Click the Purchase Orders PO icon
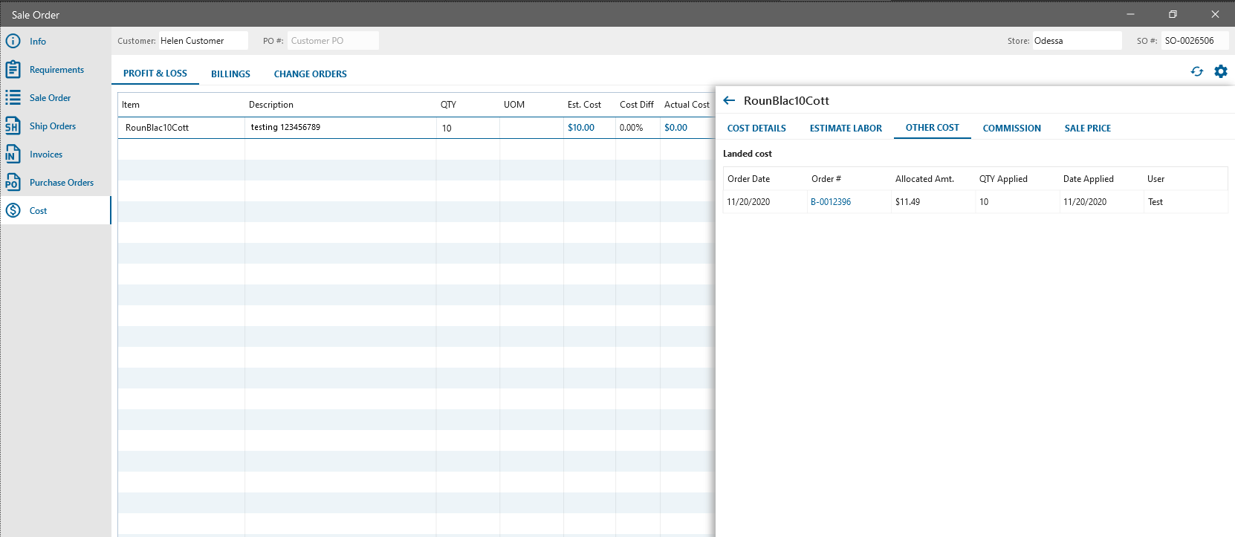 pos(13,182)
